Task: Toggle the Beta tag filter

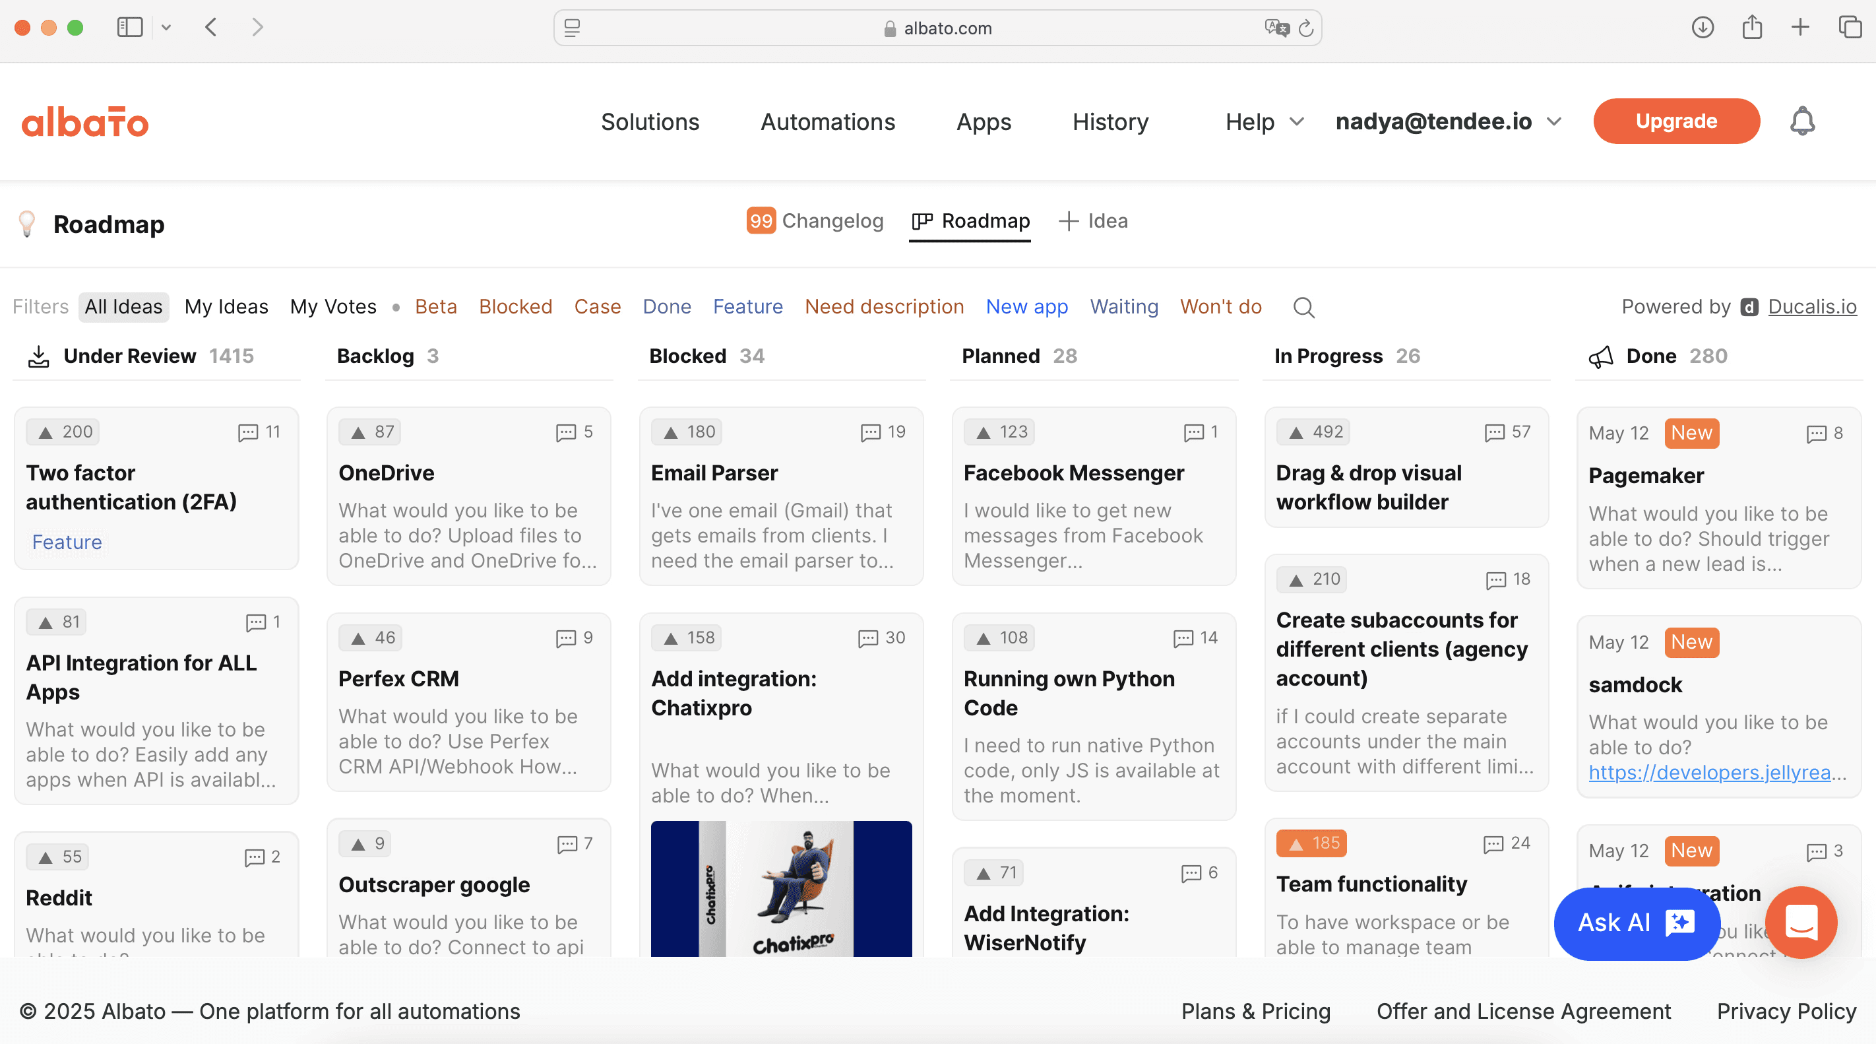Action: click(x=436, y=307)
